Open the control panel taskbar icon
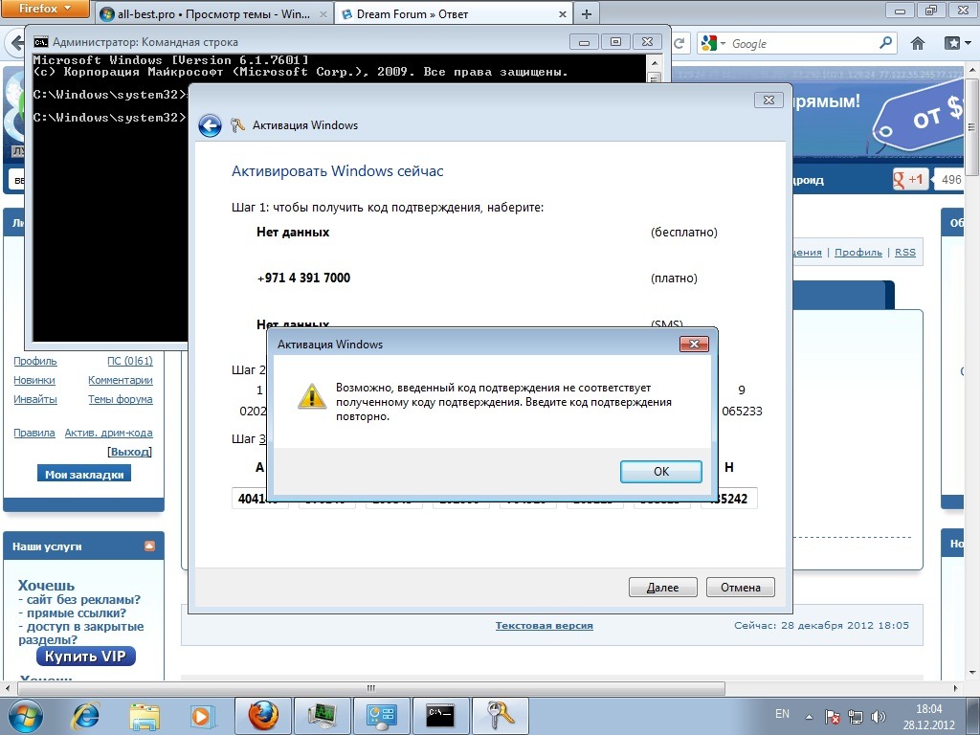This screenshot has height=735, width=980. pos(381,716)
